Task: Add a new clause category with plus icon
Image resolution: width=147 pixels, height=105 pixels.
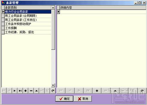Action: pos(25,91)
